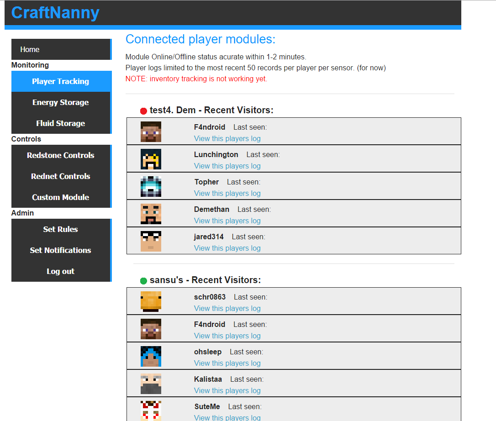Click the Monitoring section label
The image size is (496, 421).
click(30, 65)
